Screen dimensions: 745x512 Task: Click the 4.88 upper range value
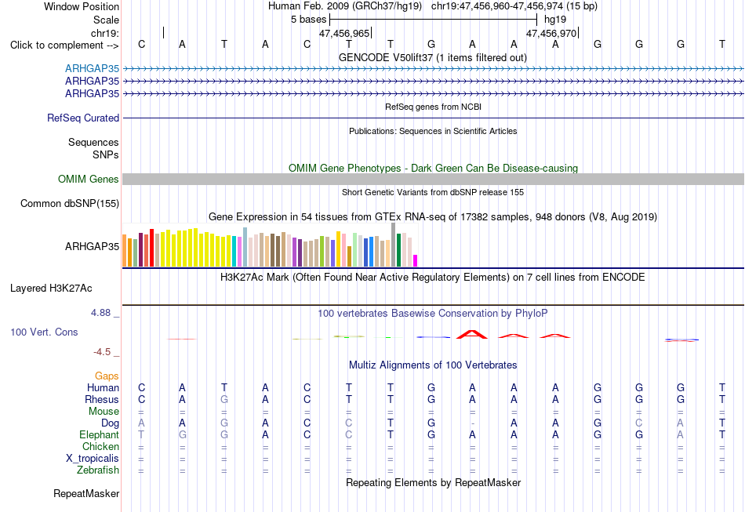click(x=100, y=313)
